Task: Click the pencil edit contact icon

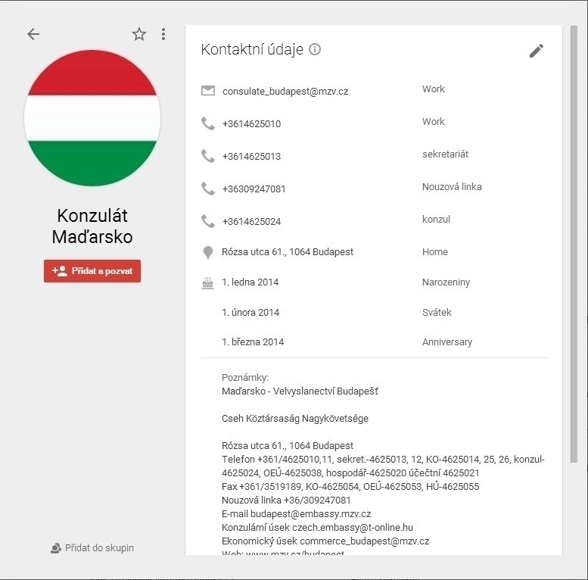Action: click(537, 51)
